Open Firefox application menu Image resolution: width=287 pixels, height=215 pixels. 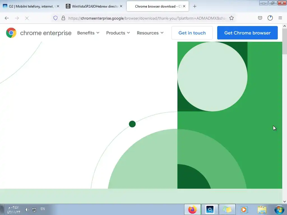(280, 18)
